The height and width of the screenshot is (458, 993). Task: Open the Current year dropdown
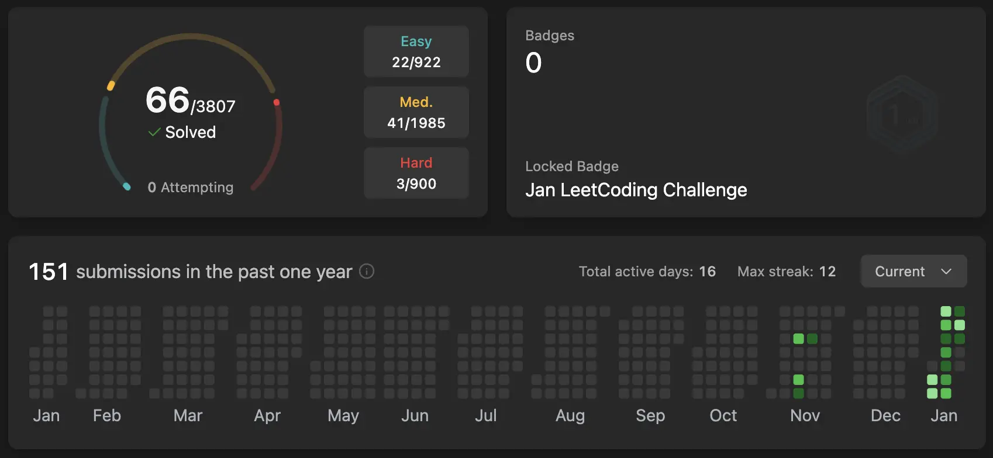pos(913,271)
